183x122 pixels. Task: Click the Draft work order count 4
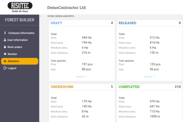112,23
